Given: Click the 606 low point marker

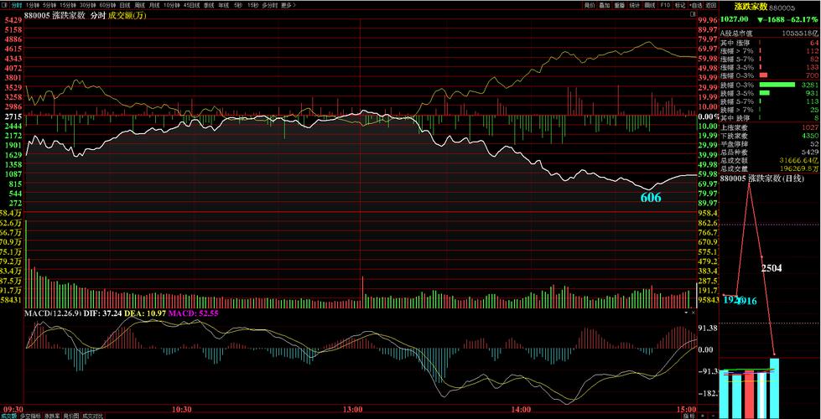Looking at the screenshot, I should point(651,198).
